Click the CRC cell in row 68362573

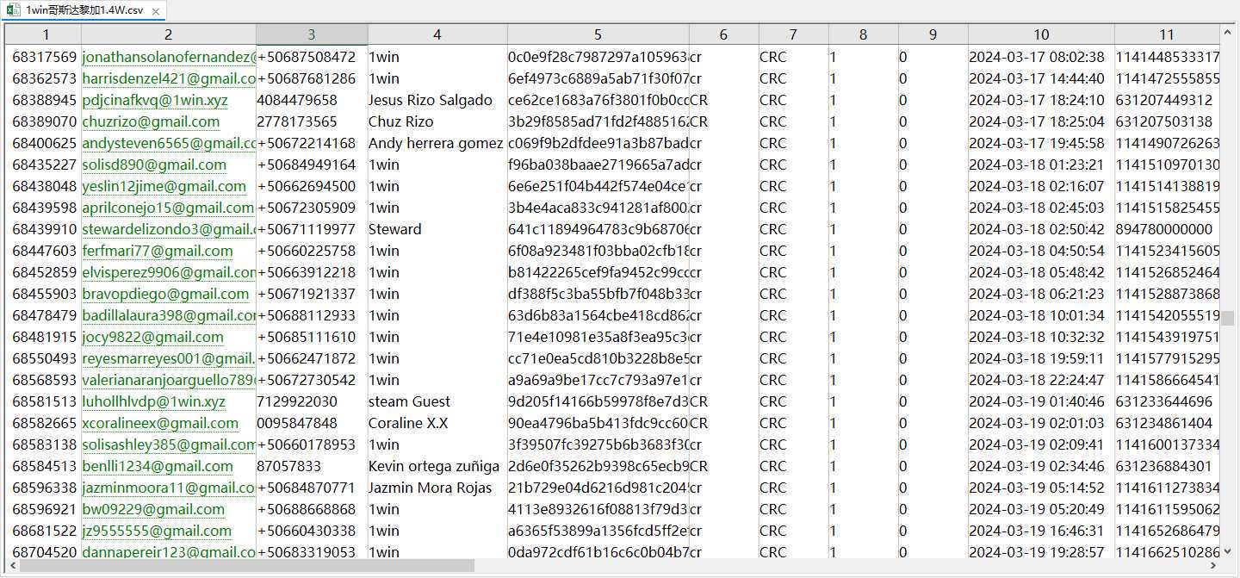tap(793, 78)
